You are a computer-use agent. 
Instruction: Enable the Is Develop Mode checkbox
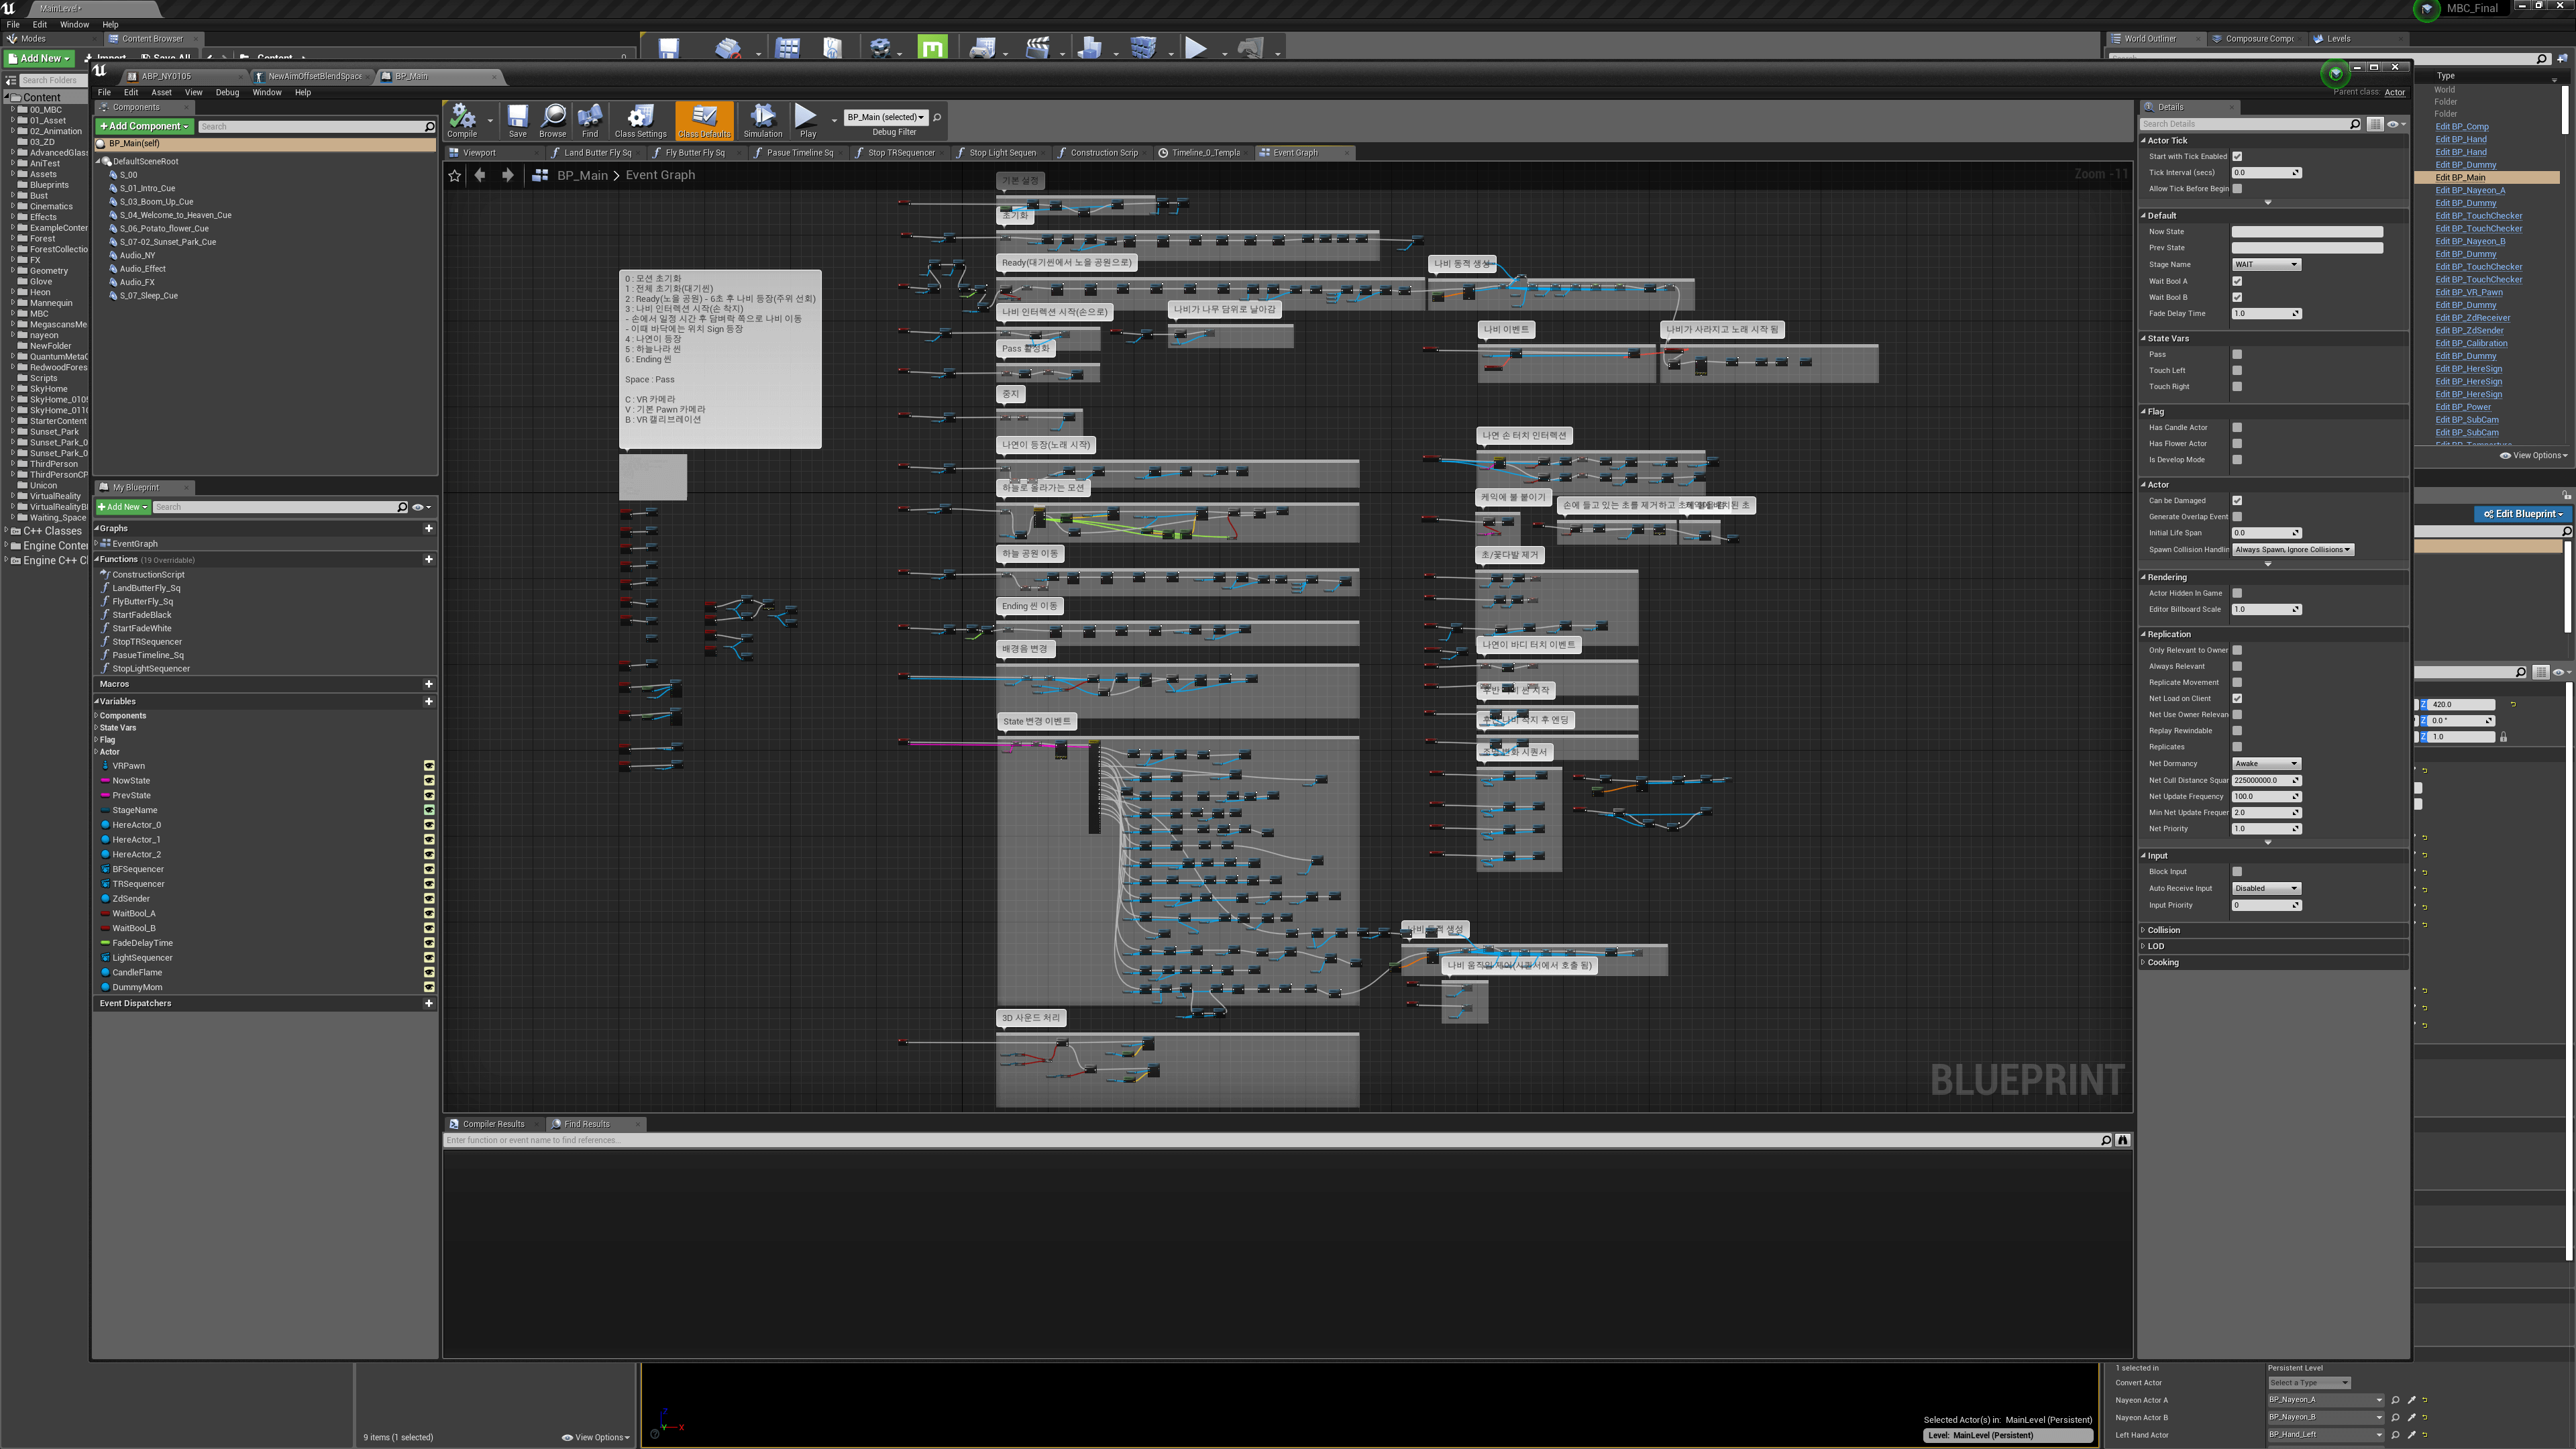[x=2237, y=460]
